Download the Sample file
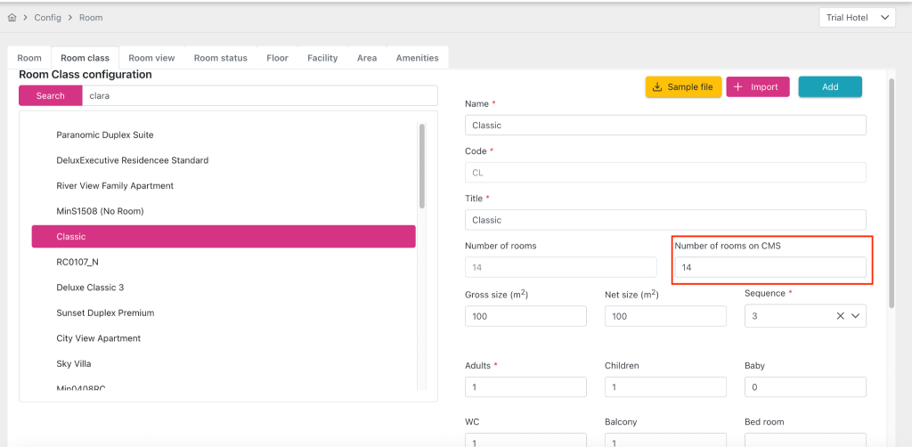This screenshot has width=912, height=447. (683, 86)
